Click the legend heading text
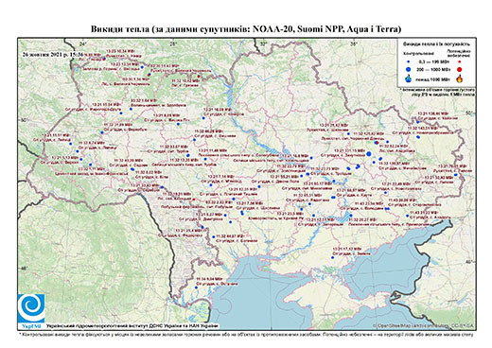The width and height of the screenshot is (492, 348). [x=437, y=44]
